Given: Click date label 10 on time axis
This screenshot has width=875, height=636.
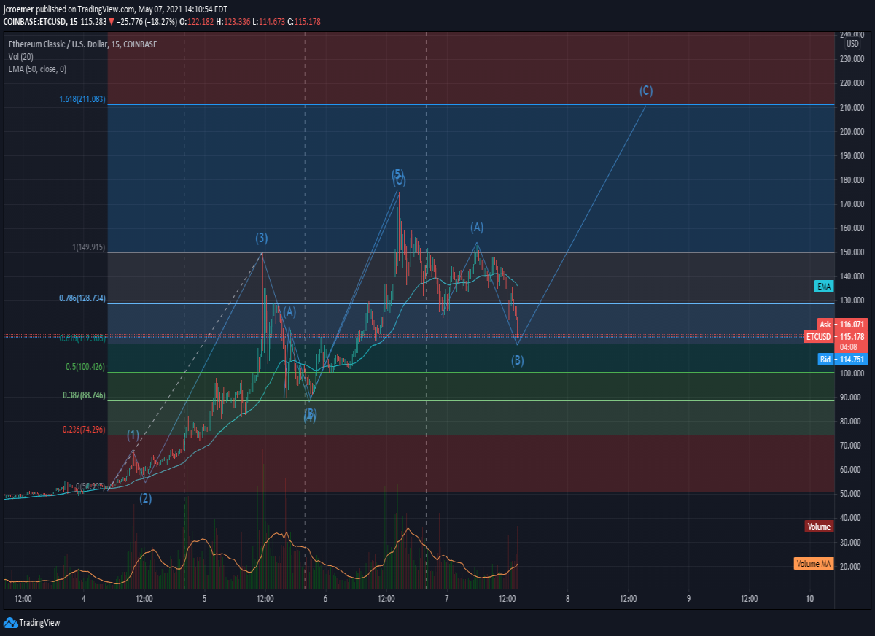Looking at the screenshot, I should (810, 599).
